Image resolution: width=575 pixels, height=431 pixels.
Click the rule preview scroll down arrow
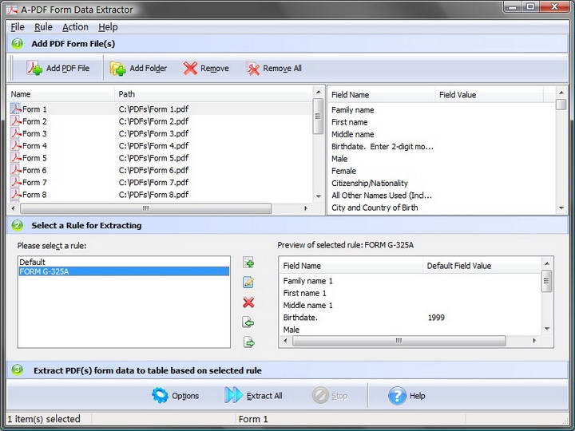coord(546,329)
